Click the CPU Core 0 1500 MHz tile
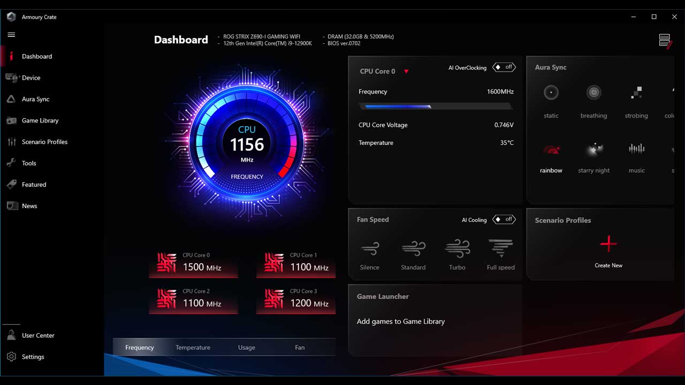The height and width of the screenshot is (385, 685). (193, 264)
